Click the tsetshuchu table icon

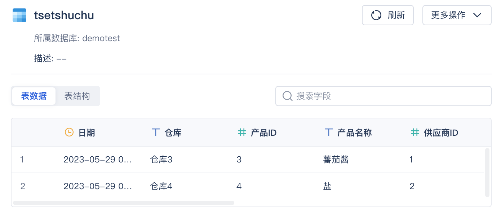point(19,15)
